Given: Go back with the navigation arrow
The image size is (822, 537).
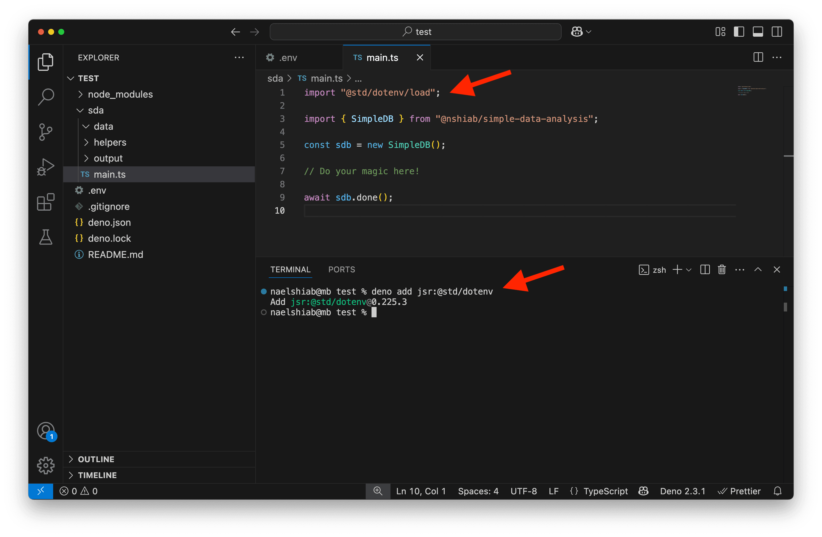Looking at the screenshot, I should 235,32.
